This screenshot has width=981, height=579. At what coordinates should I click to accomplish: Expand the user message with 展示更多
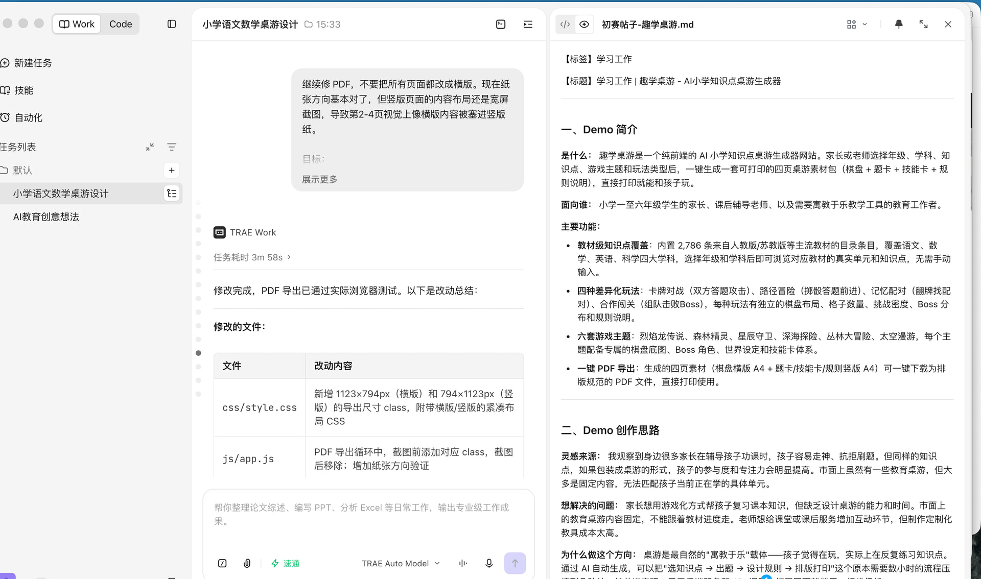(320, 179)
